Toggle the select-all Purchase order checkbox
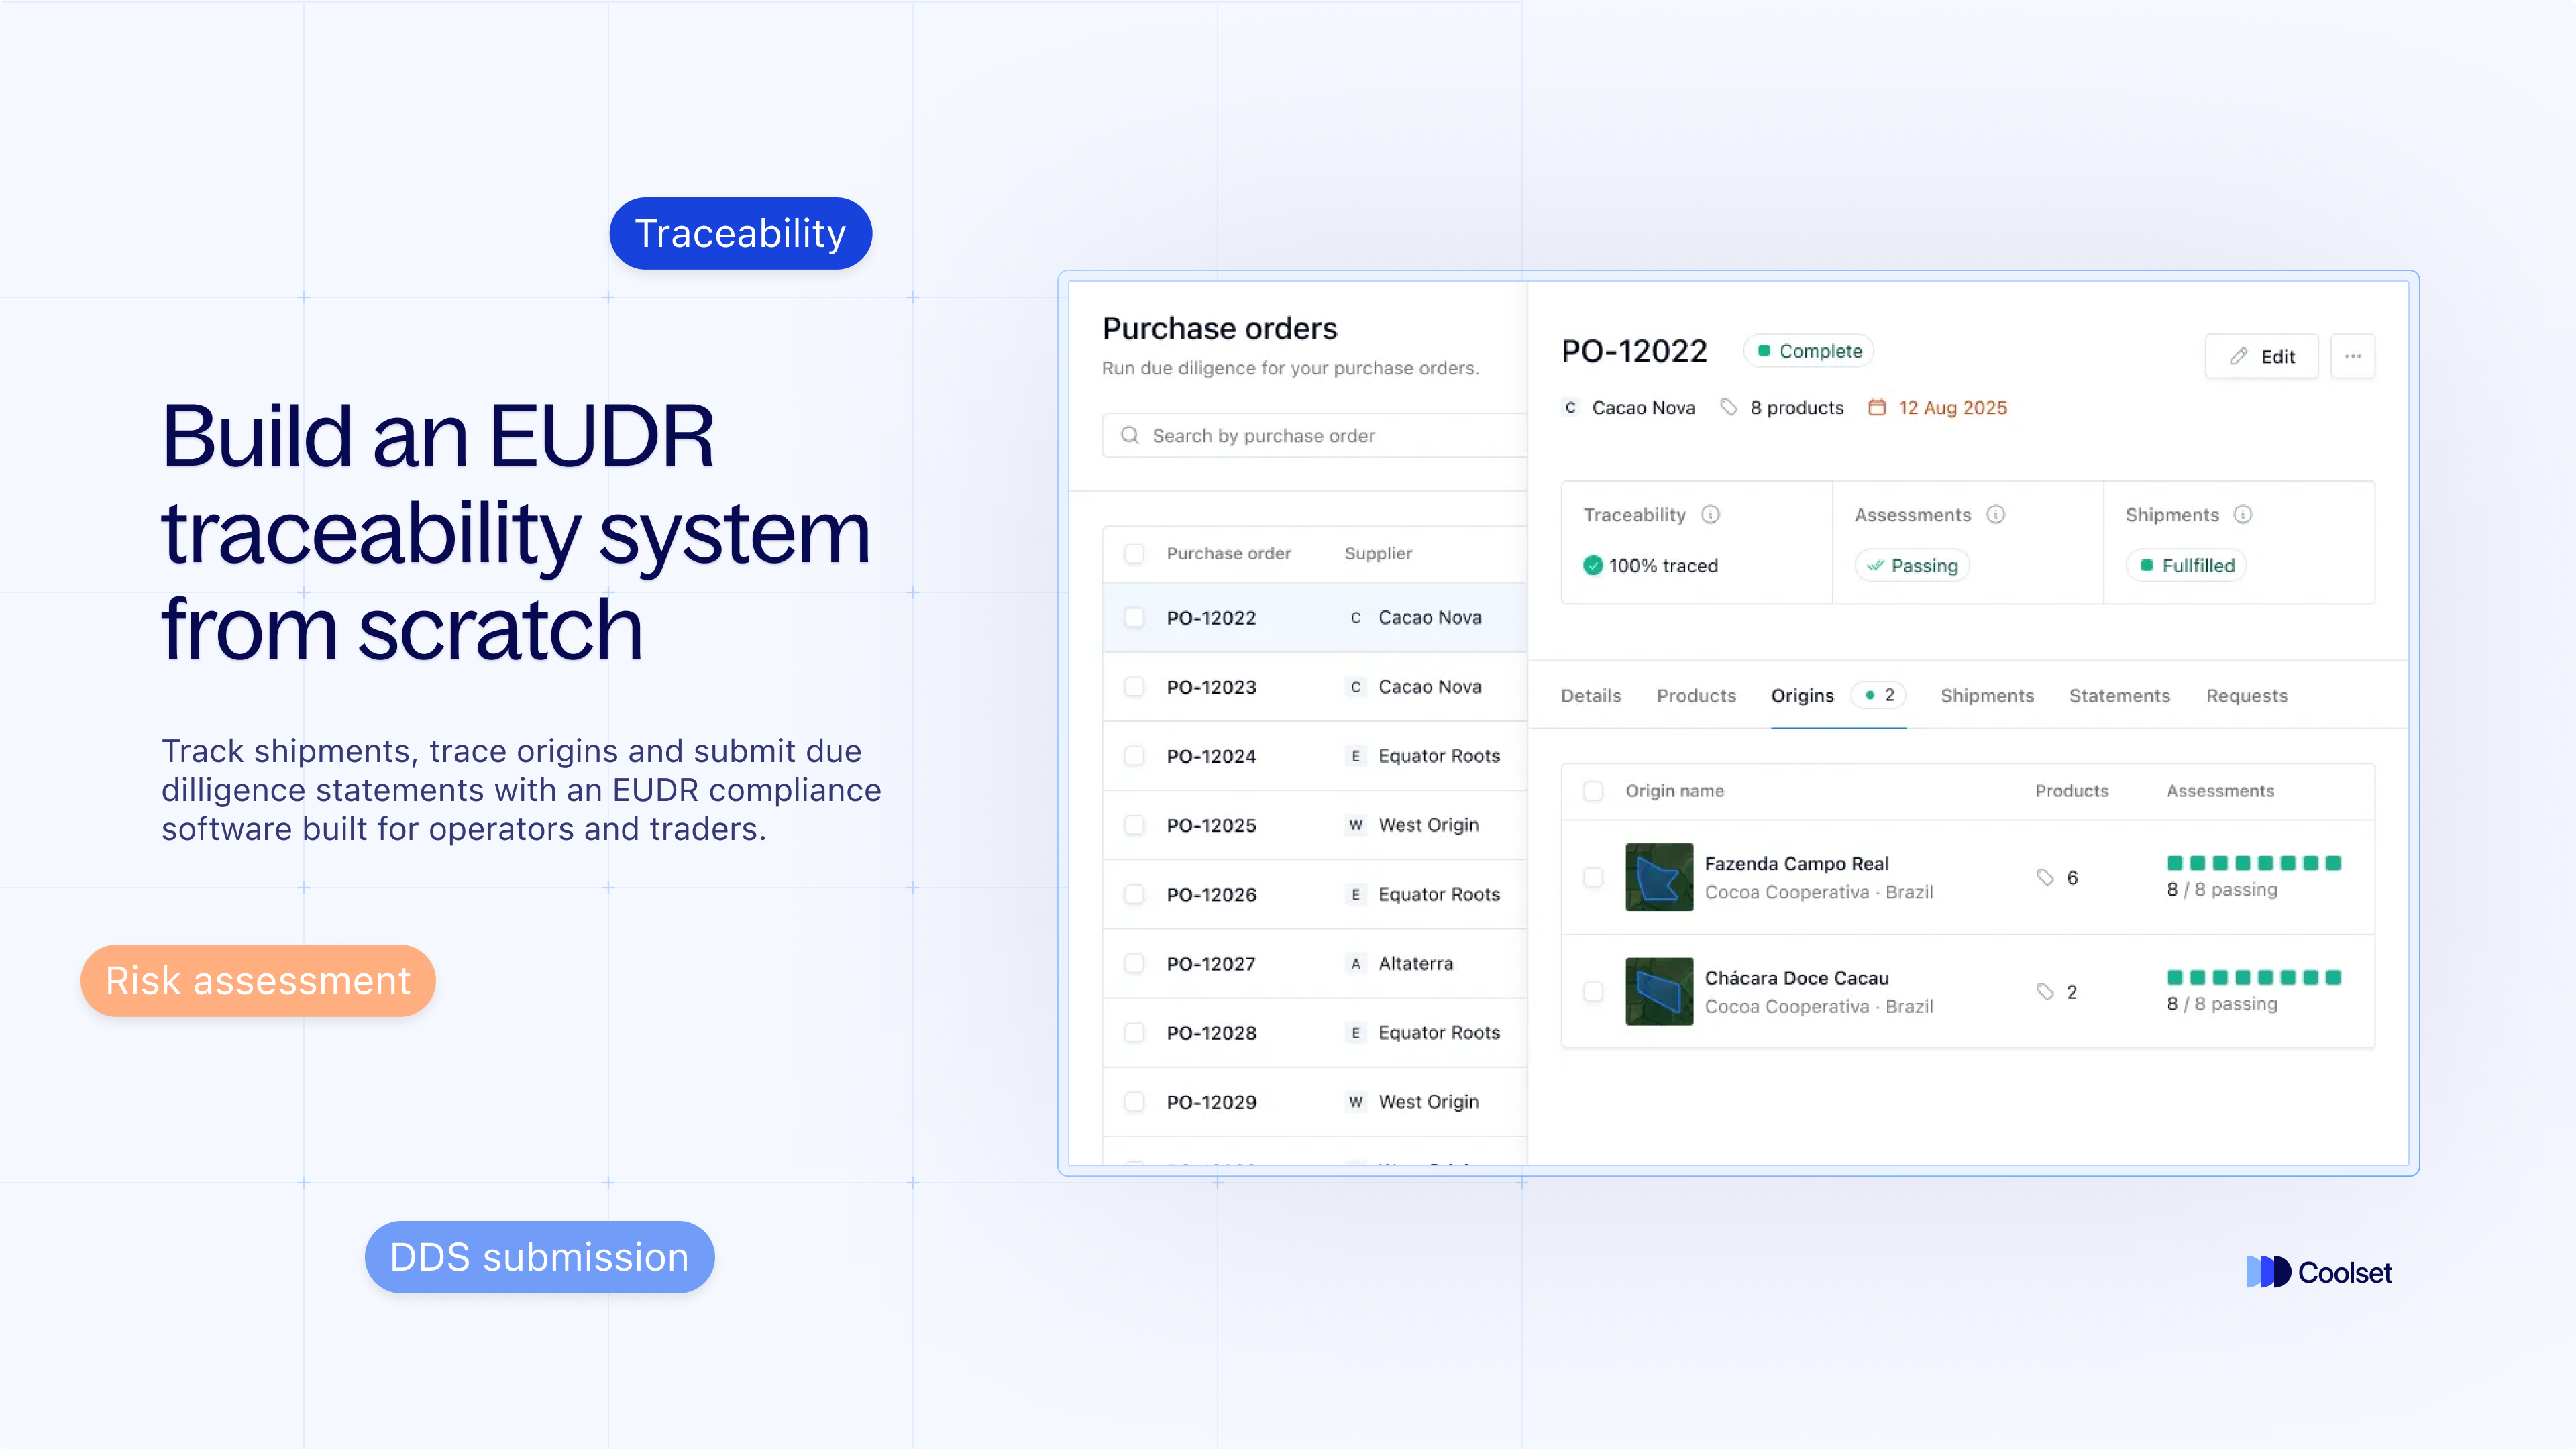The image size is (2576, 1449). [x=1134, y=553]
